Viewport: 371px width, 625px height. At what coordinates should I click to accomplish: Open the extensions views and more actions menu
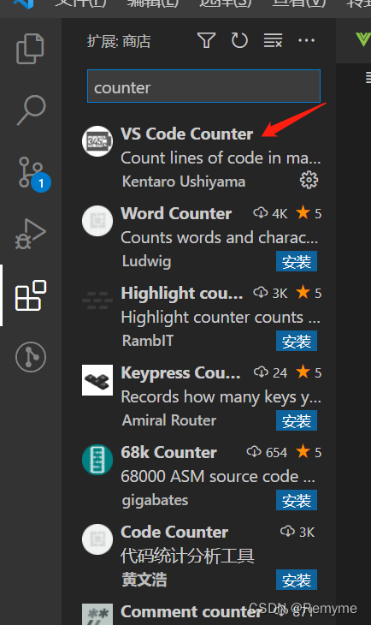tap(306, 40)
